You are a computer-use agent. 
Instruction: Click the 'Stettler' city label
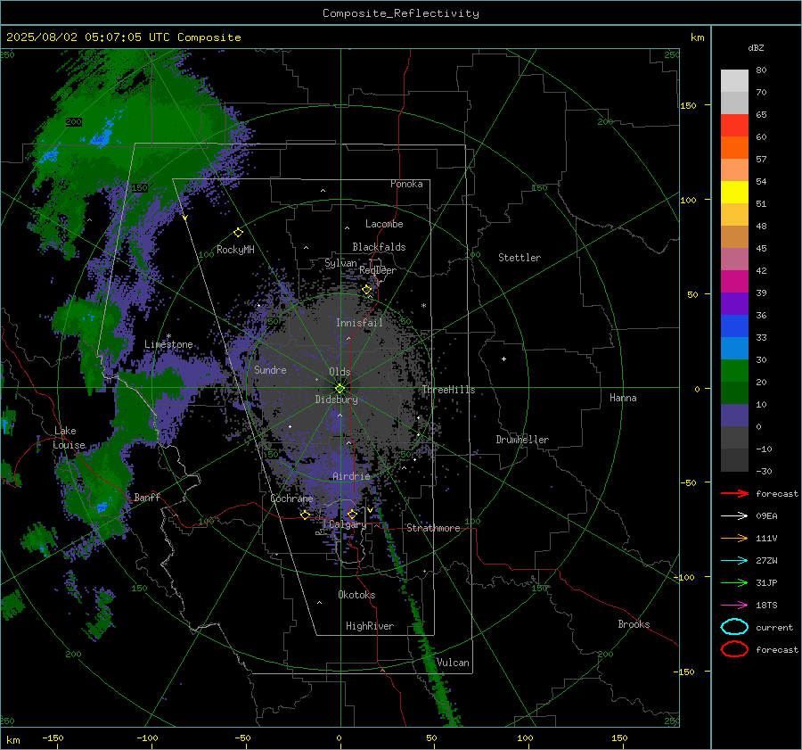click(520, 258)
